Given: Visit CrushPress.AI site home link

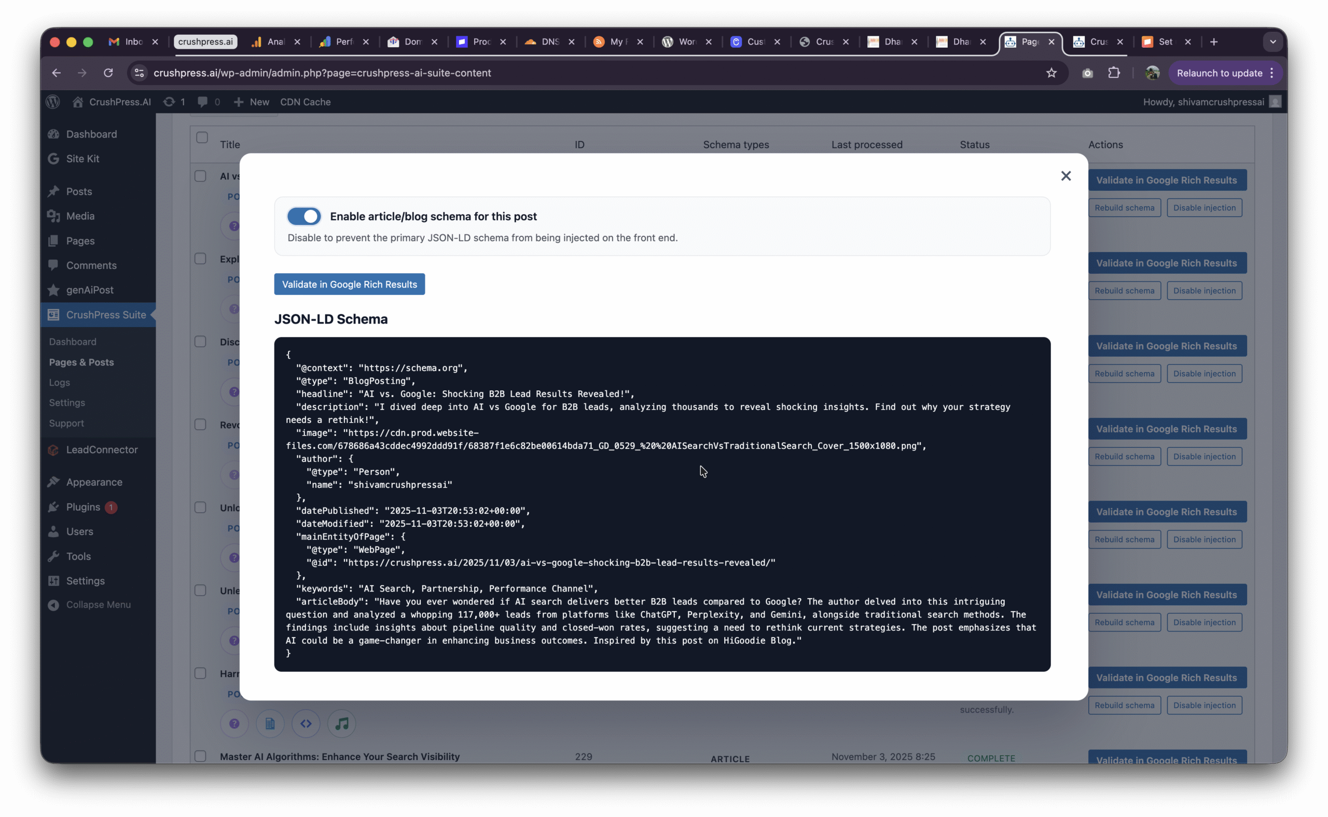Looking at the screenshot, I should click(x=112, y=102).
